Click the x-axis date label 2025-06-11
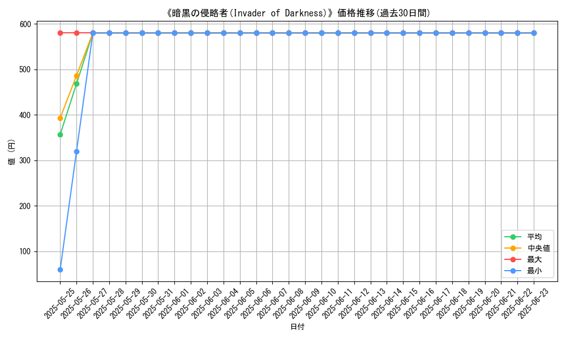566x339 pixels. pos(337,304)
